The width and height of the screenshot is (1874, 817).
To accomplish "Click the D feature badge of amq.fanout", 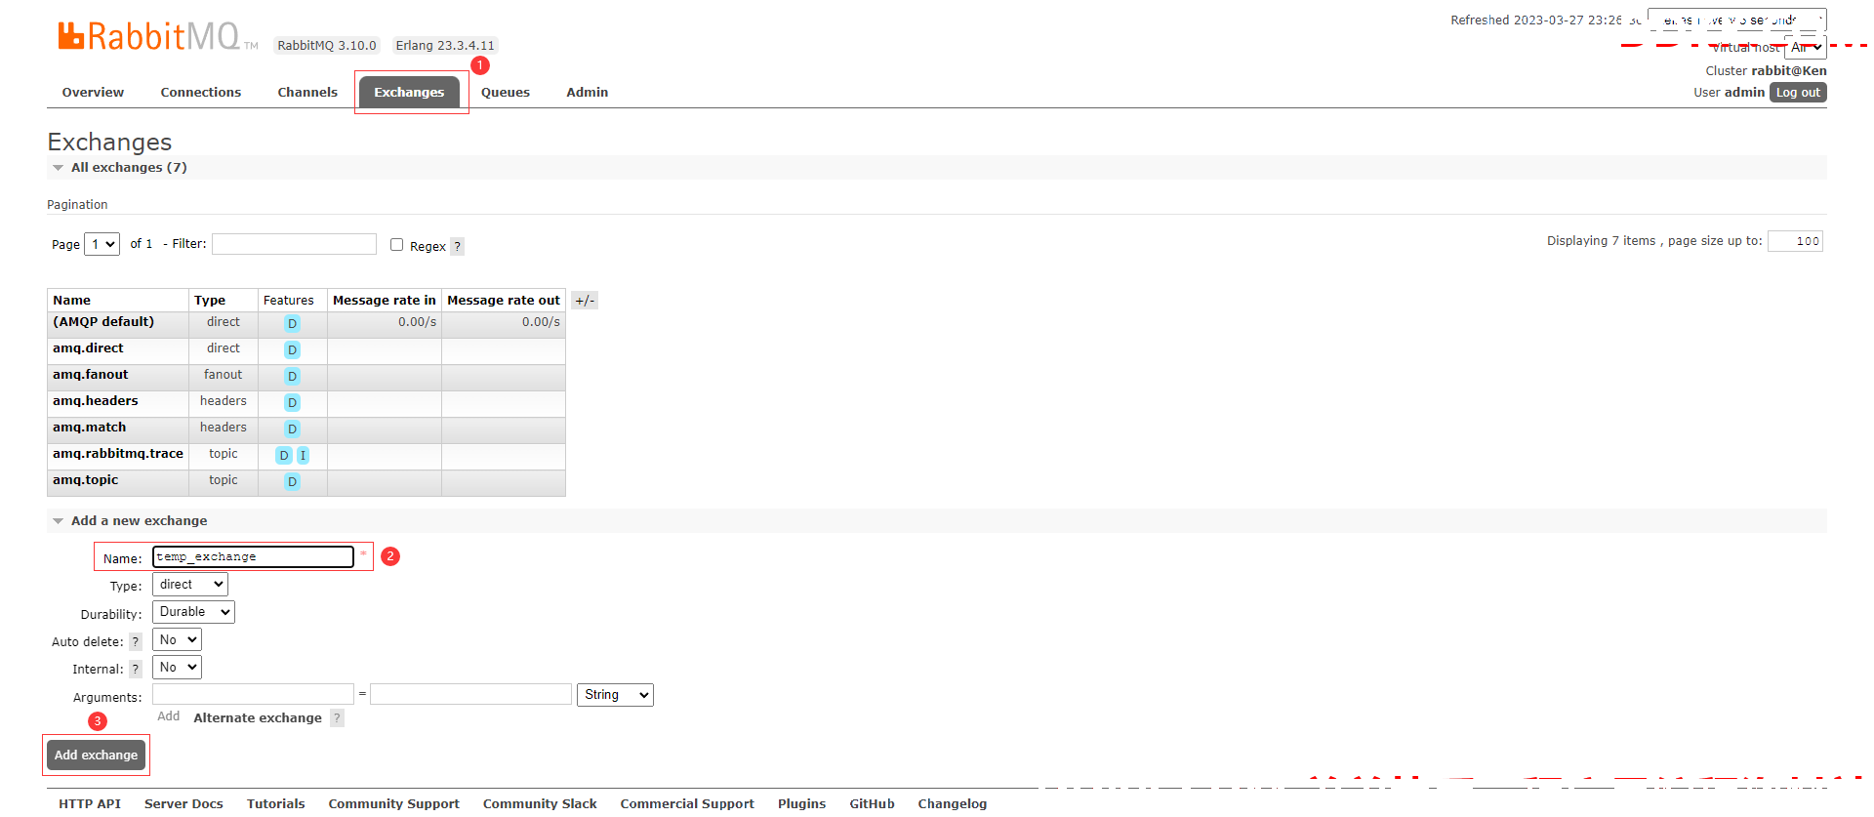I will 292,376.
